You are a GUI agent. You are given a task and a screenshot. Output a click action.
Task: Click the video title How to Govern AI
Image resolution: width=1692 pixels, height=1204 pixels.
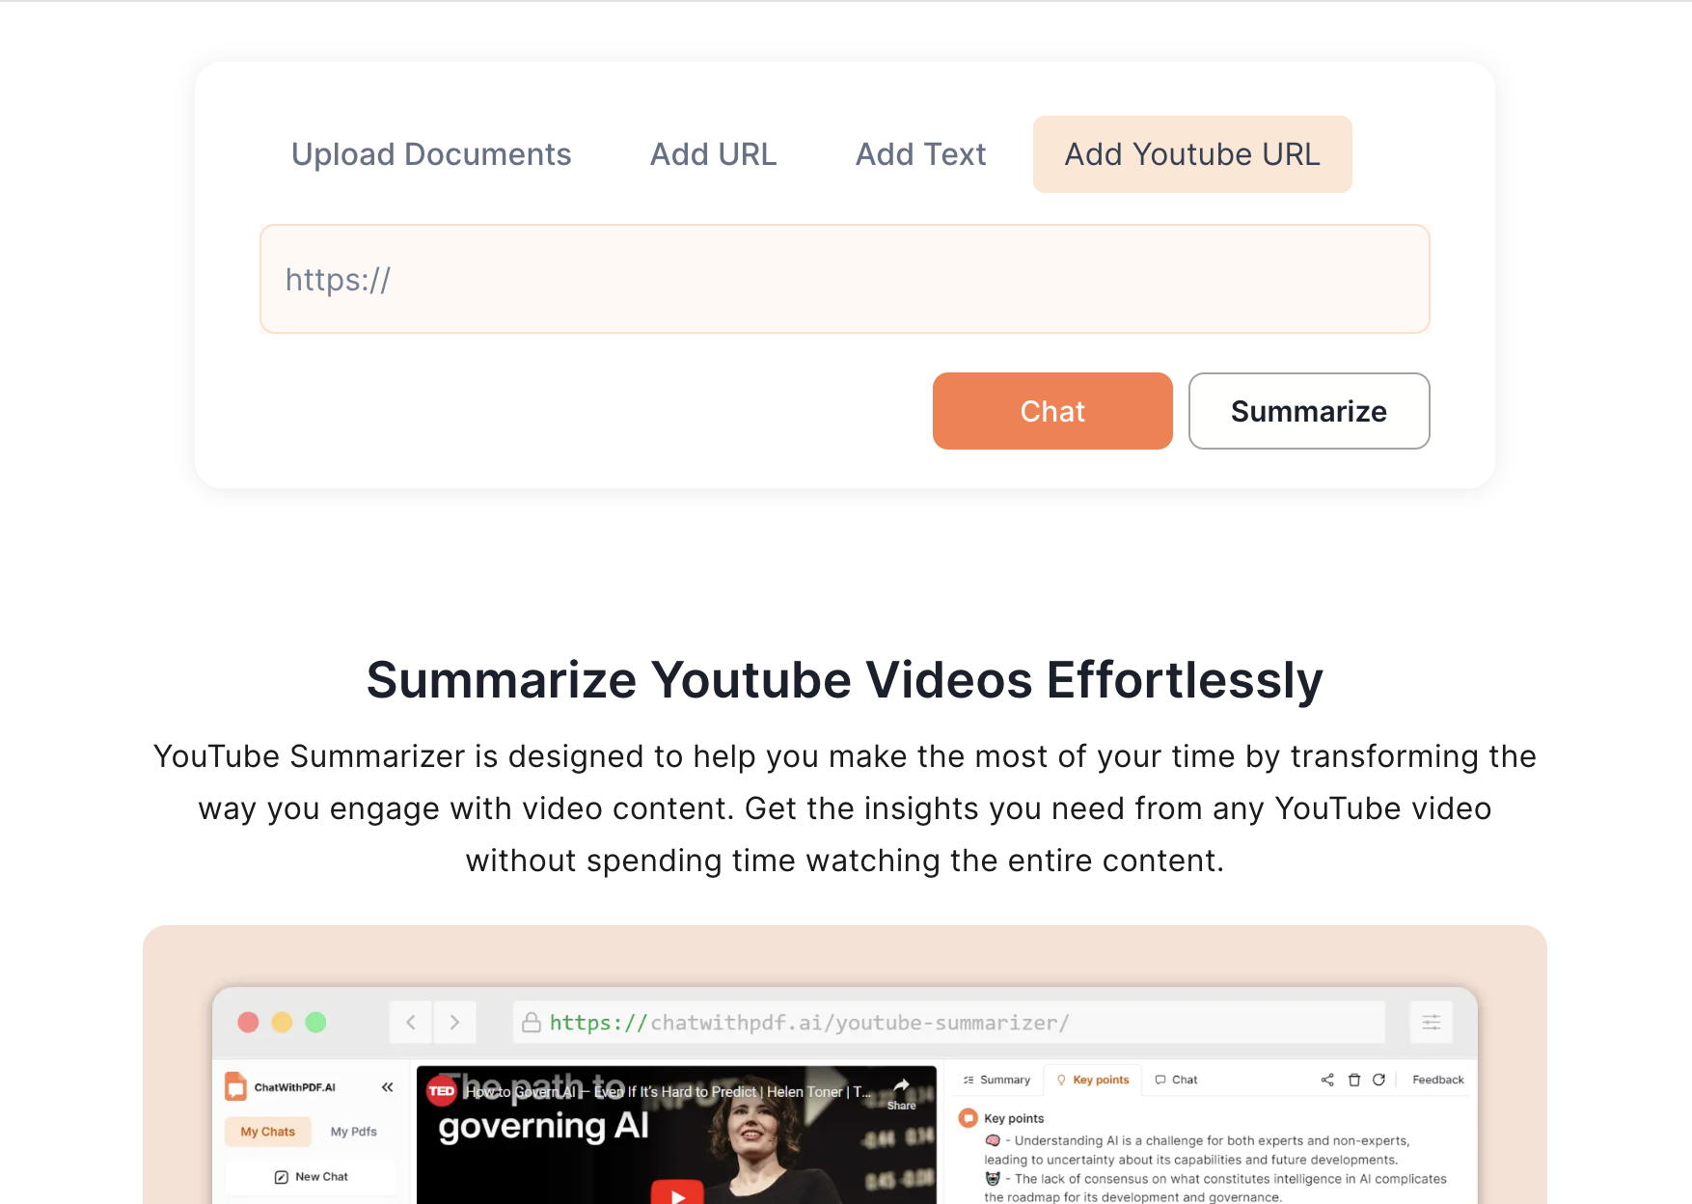coord(668,1092)
